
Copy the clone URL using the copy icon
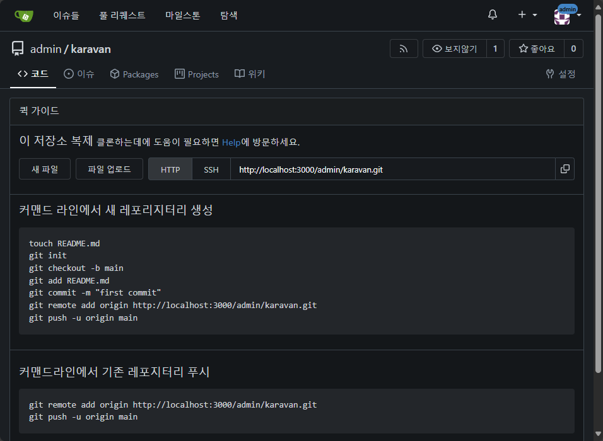(x=565, y=169)
